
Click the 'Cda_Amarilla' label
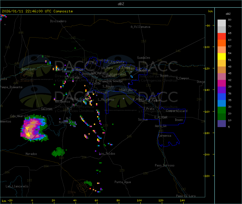[20, 116]
